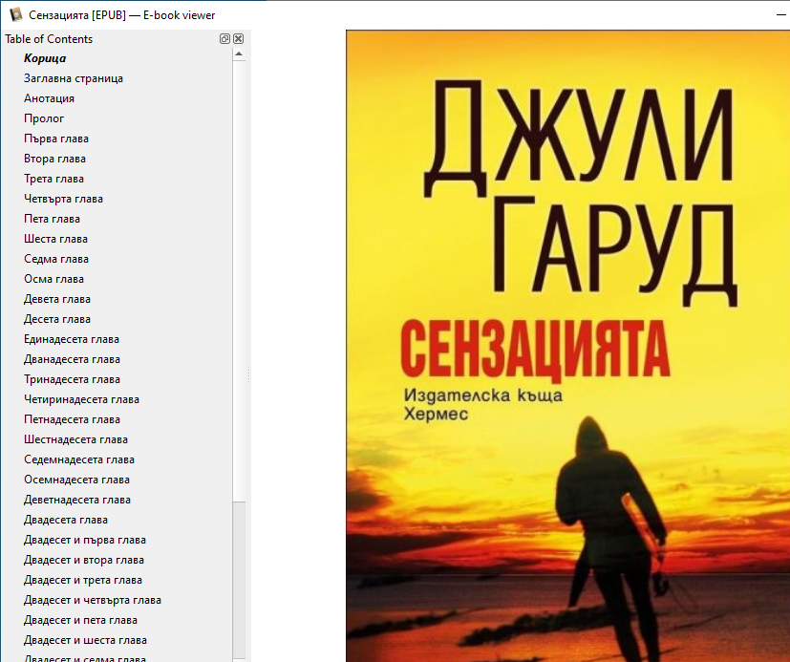The width and height of the screenshot is (790, 662).
Task: Select Двадесет и трета глава
Action: 82,581
